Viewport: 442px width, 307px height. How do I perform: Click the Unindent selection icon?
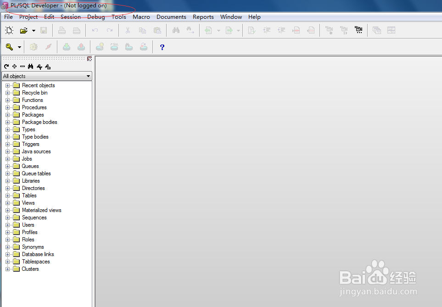tap(281, 30)
